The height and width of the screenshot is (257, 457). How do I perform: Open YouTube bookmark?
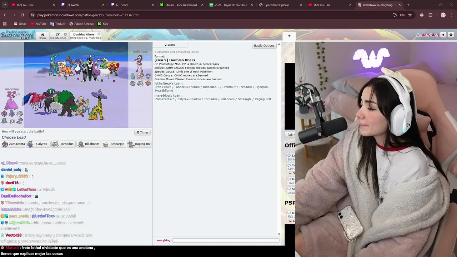pos(38,24)
